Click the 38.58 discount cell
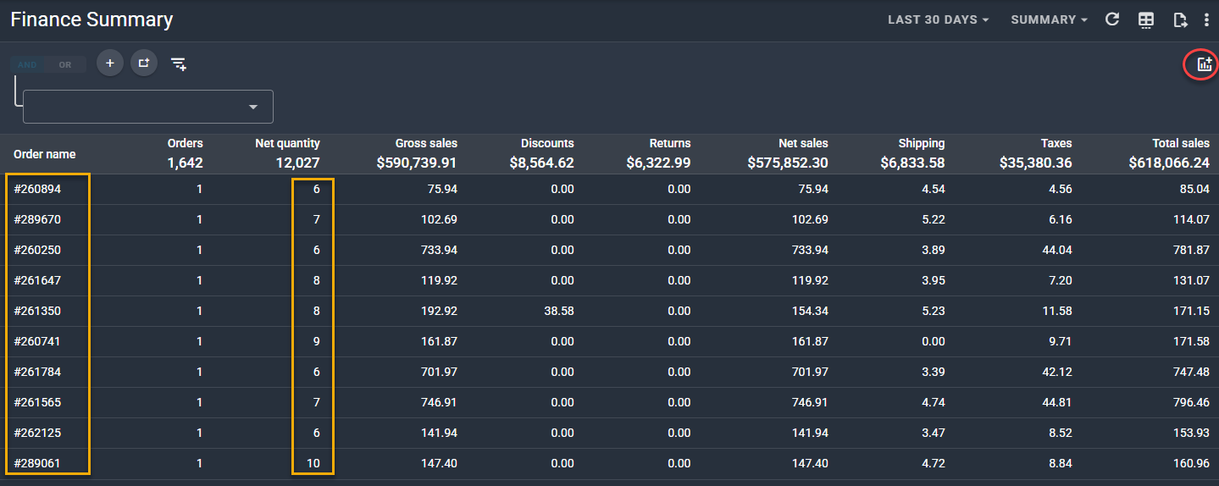The image size is (1219, 486). click(x=557, y=311)
